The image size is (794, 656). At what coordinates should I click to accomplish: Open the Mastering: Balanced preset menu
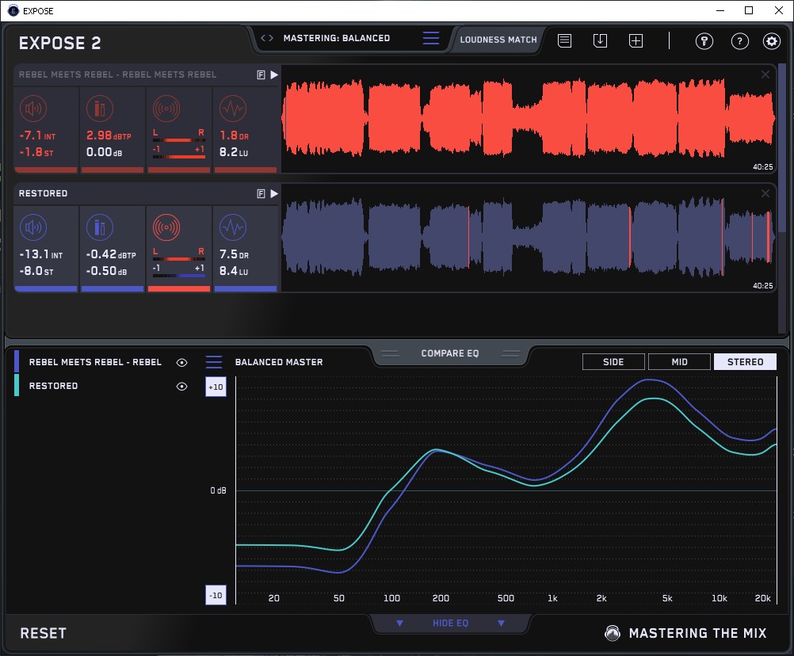336,38
